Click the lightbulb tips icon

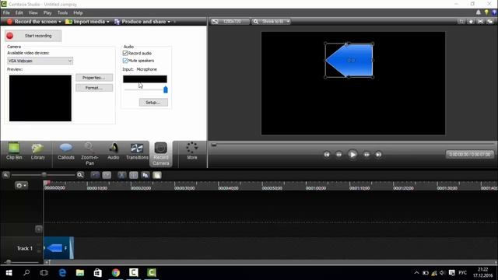point(486,12)
